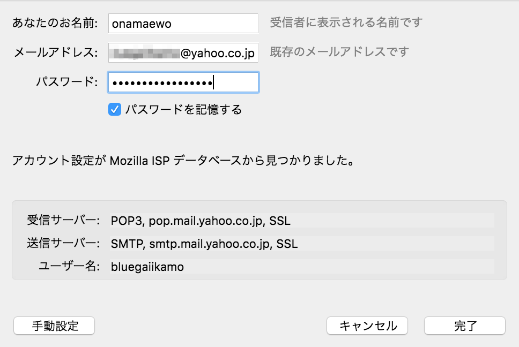Click the Mozilla ISP database status message
519x347 pixels.
183,161
